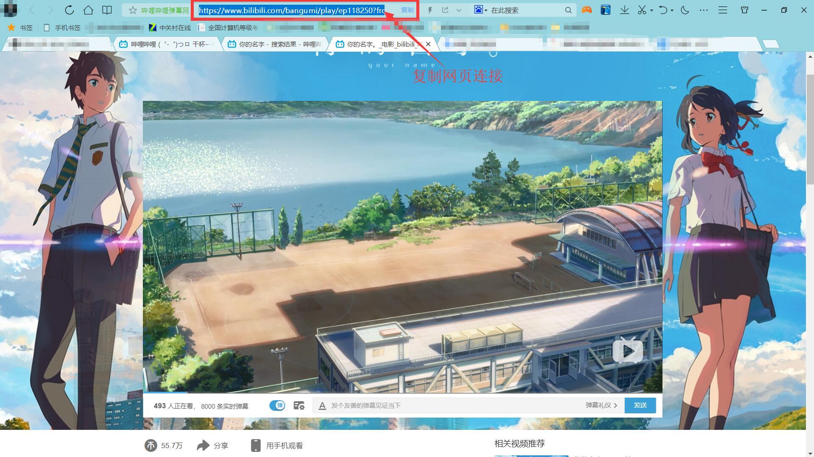
Task: Open Baidu search engine selector
Action: pos(480,10)
